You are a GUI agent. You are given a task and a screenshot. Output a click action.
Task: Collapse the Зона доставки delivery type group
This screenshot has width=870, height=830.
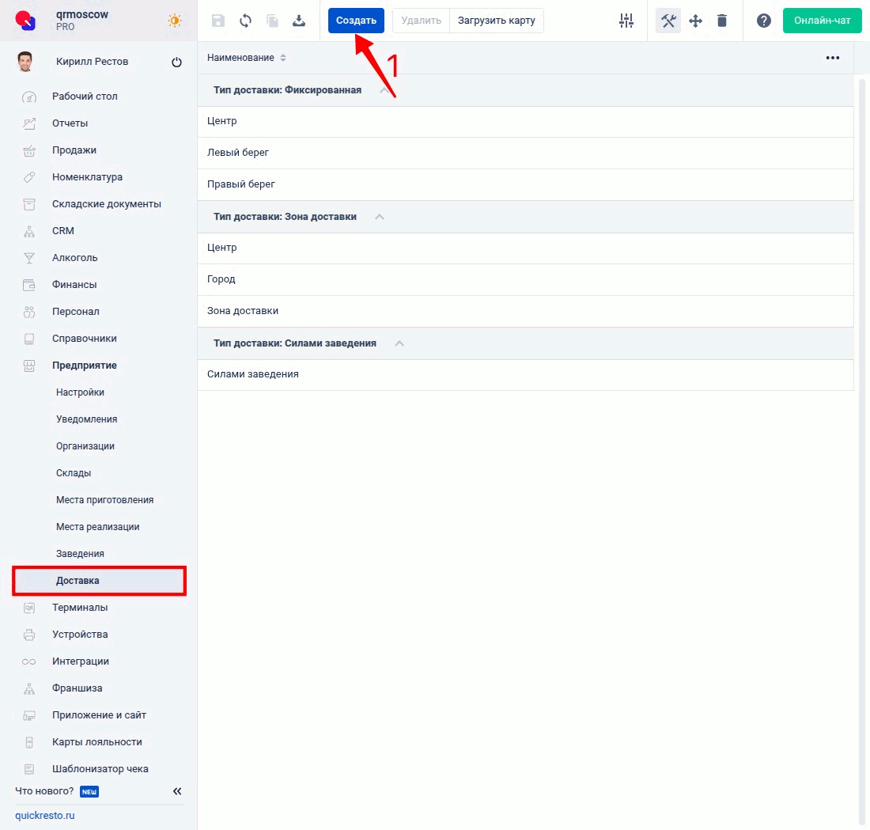380,217
